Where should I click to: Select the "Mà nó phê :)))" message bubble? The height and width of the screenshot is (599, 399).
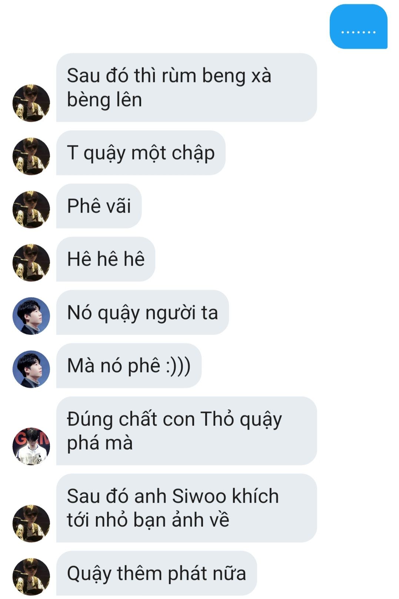coord(129,366)
